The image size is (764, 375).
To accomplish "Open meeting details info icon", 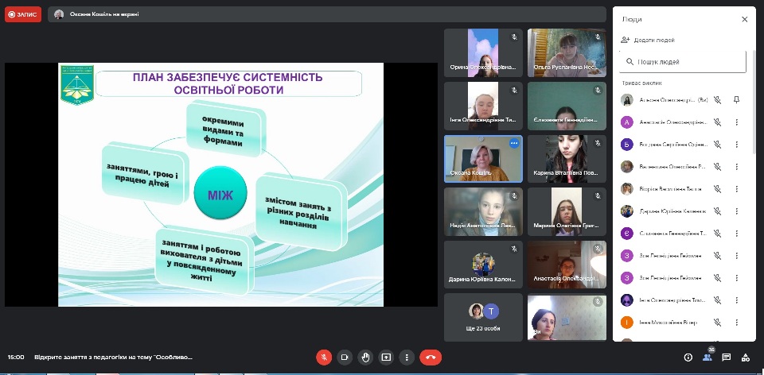I will click(x=688, y=358).
